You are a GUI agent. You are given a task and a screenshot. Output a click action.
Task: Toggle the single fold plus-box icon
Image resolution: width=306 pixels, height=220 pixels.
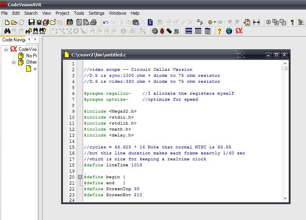[x=269, y=22]
